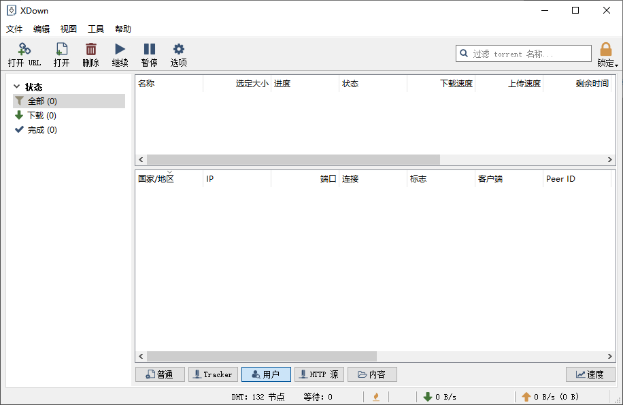Collapse the 状态 tree section
The image size is (623, 405).
pos(17,86)
